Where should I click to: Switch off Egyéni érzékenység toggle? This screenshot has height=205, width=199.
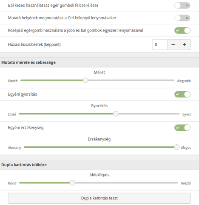[x=182, y=128]
